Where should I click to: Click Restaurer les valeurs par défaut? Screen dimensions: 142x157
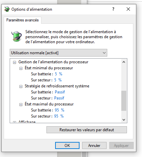point(87,130)
